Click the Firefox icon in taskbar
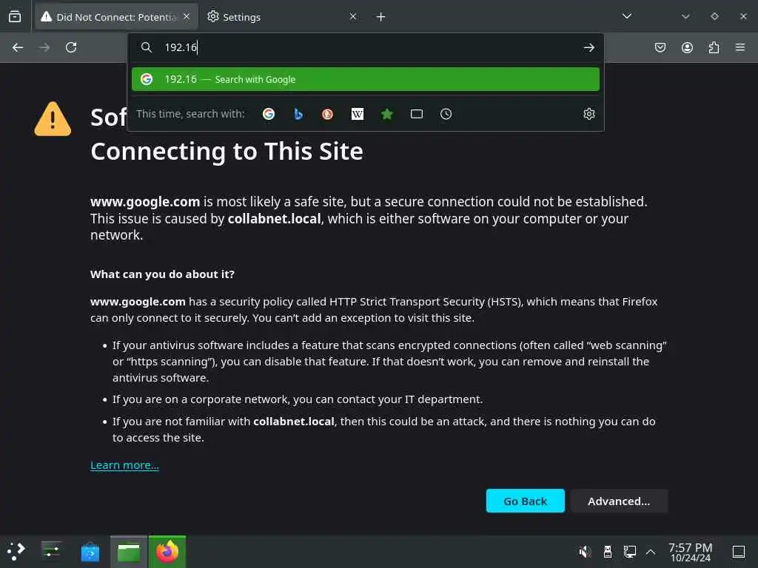 (x=167, y=552)
